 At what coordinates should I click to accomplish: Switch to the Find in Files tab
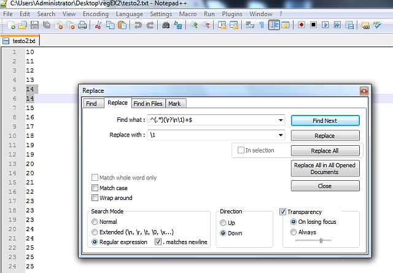point(148,104)
